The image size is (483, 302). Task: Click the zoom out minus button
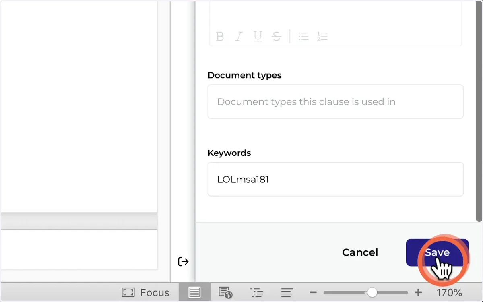[x=313, y=292]
